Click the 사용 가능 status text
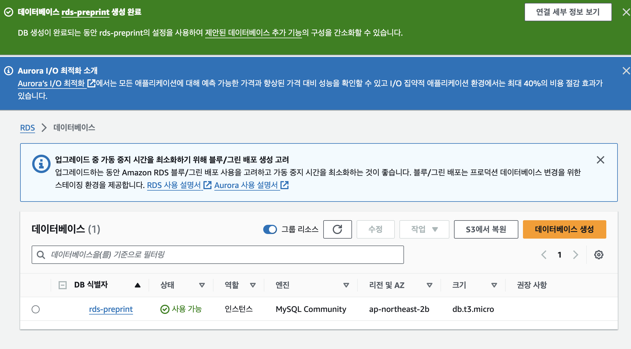Viewport: 631px width, 349px height. point(187,309)
